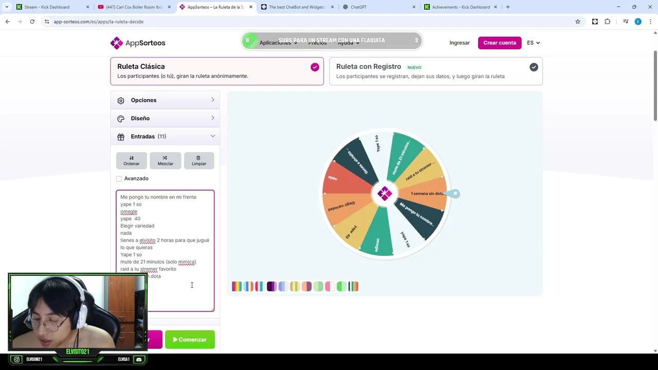Pick the teal and orange palette swatch

pyautogui.click(x=353, y=286)
